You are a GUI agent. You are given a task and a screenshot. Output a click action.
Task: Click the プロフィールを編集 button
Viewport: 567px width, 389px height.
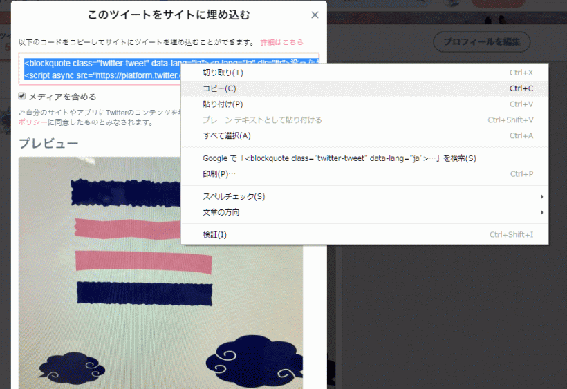coord(481,42)
